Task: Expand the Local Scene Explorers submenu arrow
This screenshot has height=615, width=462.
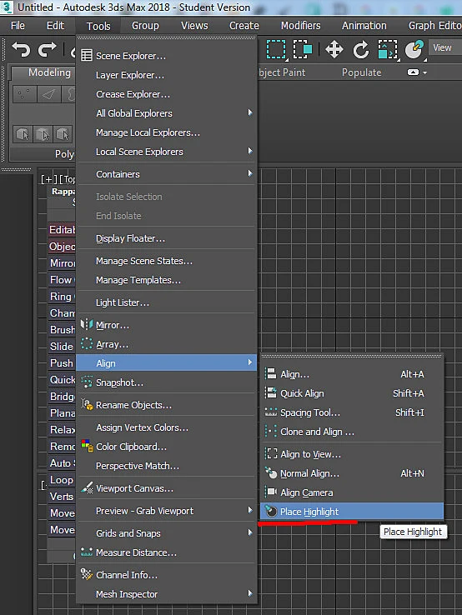Action: click(x=250, y=151)
